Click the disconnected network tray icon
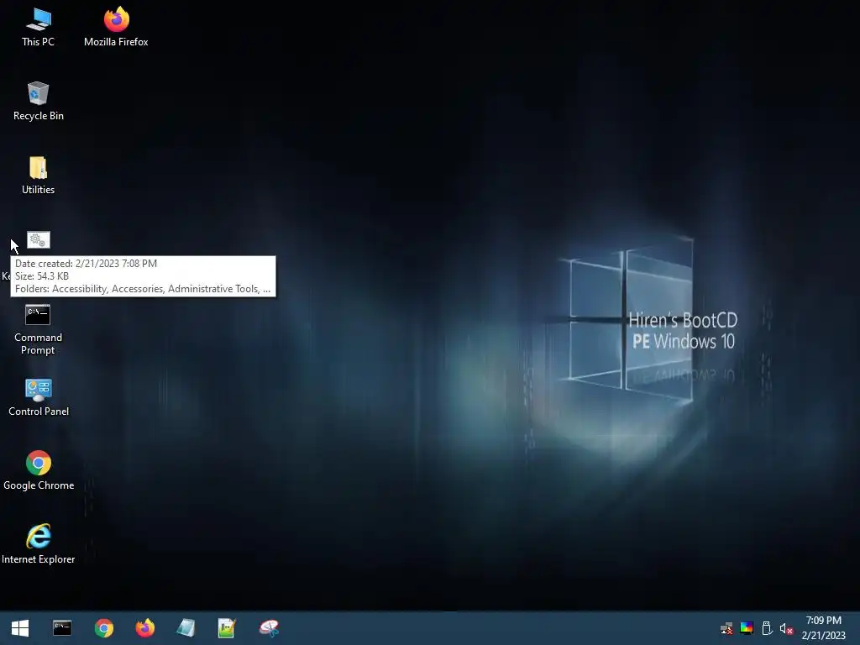 point(726,628)
